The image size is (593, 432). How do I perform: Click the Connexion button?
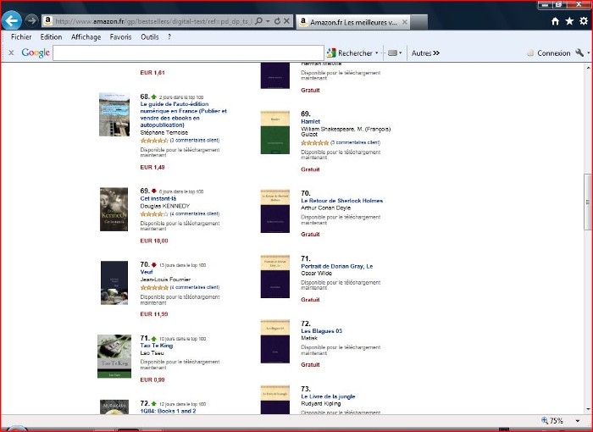(x=549, y=53)
